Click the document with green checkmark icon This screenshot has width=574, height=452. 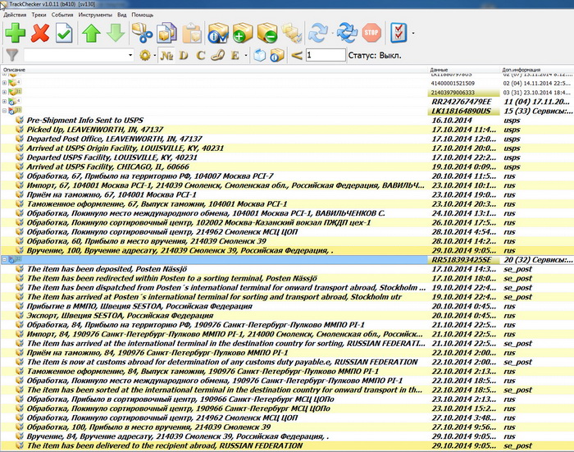(x=65, y=33)
